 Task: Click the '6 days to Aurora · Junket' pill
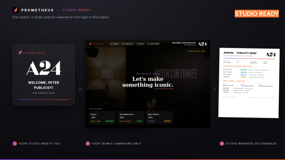[x=196, y=51]
